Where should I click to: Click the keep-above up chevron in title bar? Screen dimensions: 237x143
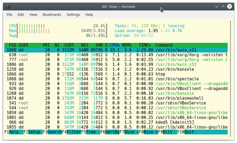223,6
